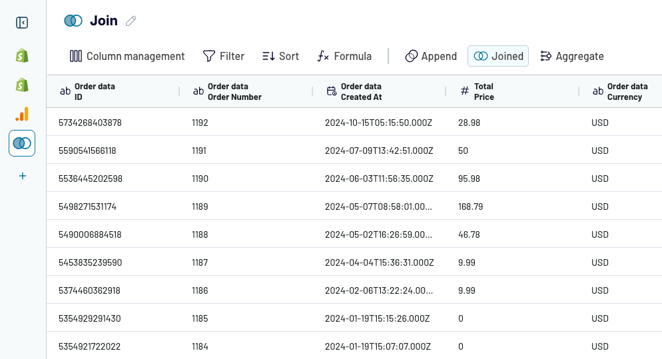The width and height of the screenshot is (662, 359).
Task: Click the Join circles icon beside title
Action: pyautogui.click(x=73, y=20)
